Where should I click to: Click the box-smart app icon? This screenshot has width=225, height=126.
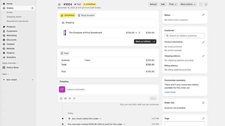pyautogui.click(x=4, y=80)
